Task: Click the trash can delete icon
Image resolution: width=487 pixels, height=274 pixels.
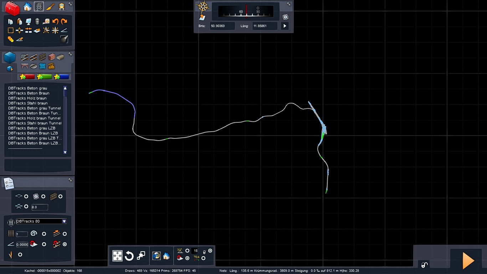Action: pos(37,21)
